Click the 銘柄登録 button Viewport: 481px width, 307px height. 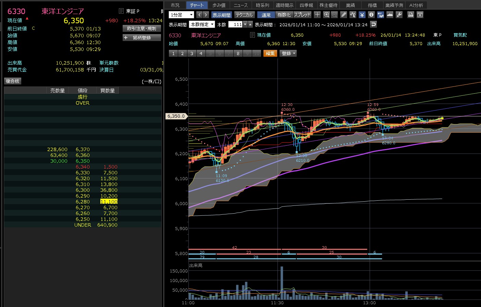click(142, 38)
